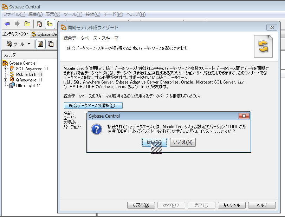Click いいえ(N) in the Sybase Central dialog
The width and height of the screenshot is (285, 218).
[183, 142]
